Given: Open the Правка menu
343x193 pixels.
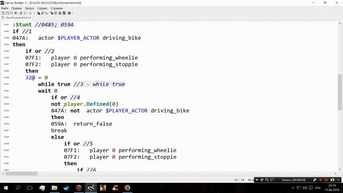Looking at the screenshot, I should (17, 9).
